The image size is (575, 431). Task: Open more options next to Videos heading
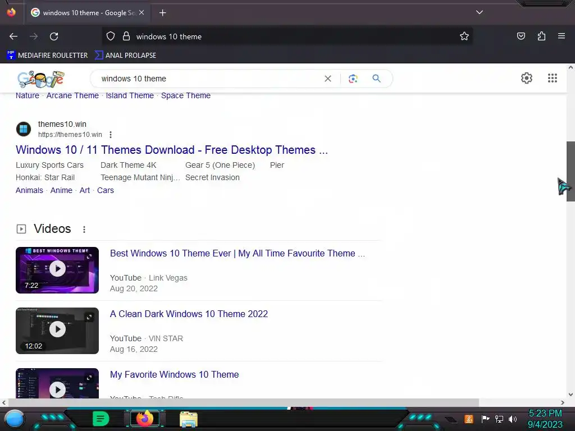84,230
